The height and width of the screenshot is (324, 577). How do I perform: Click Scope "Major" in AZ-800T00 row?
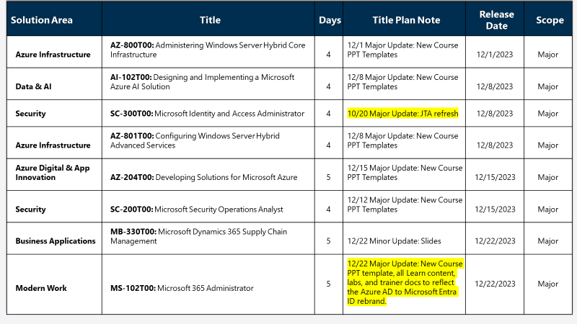[x=547, y=55]
